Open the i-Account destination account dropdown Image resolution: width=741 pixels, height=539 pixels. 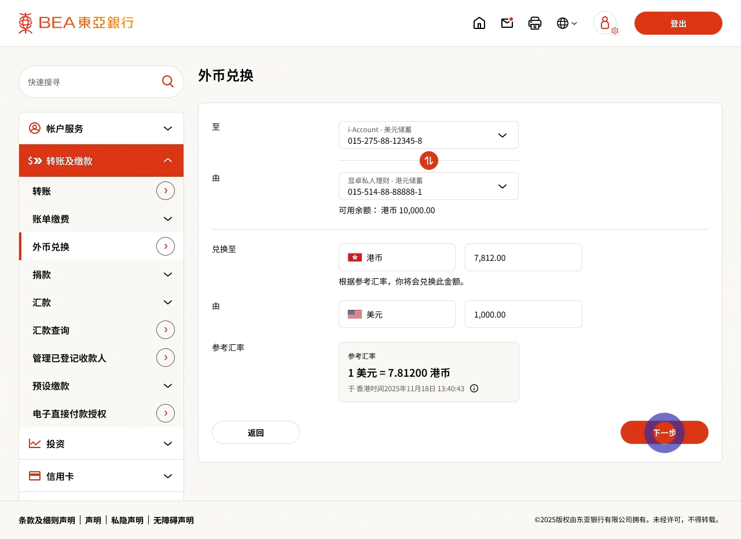[x=428, y=135]
